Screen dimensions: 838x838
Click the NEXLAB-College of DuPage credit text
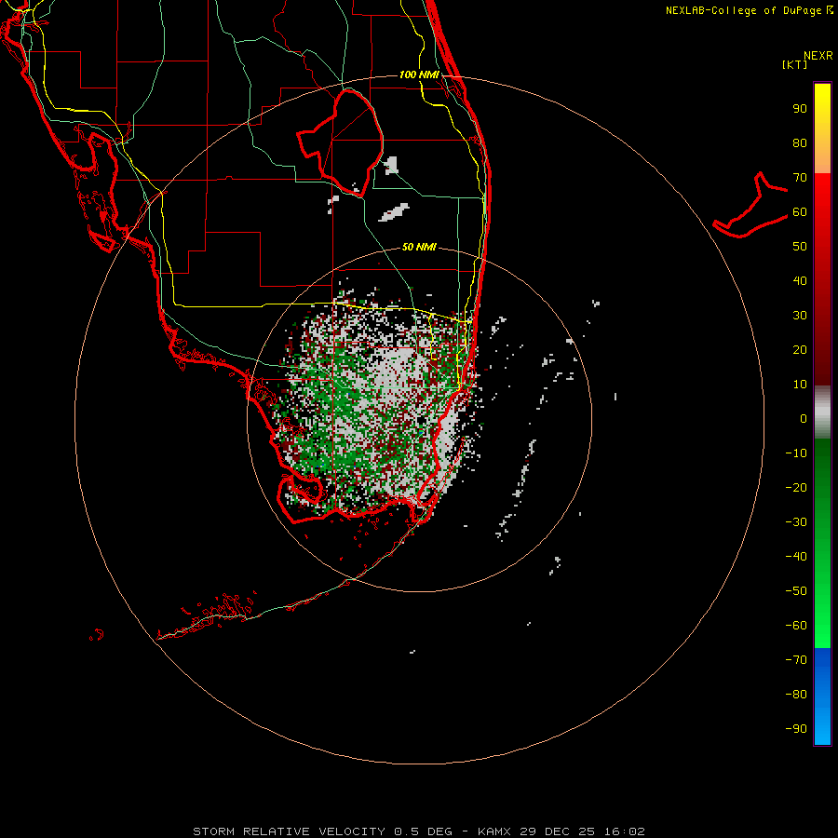(x=743, y=10)
